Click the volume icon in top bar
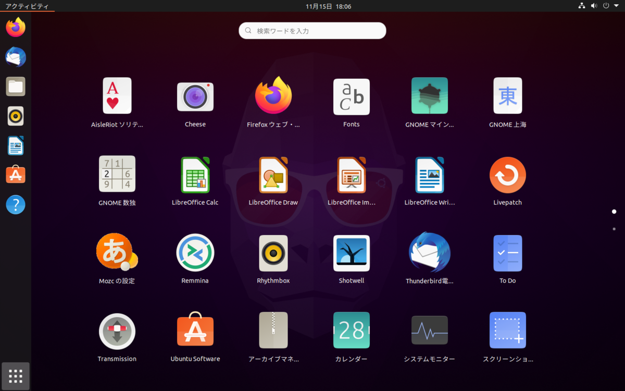 tap(594, 6)
